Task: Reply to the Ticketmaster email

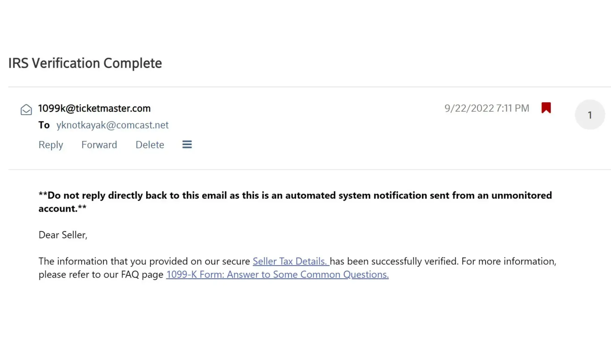Action: (51, 145)
